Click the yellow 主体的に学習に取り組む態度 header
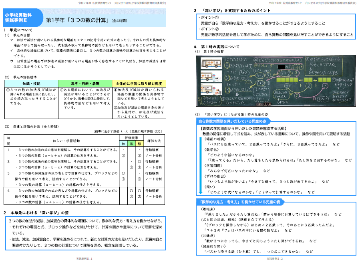Screen dimensions: 358x262 pos(139,83)
